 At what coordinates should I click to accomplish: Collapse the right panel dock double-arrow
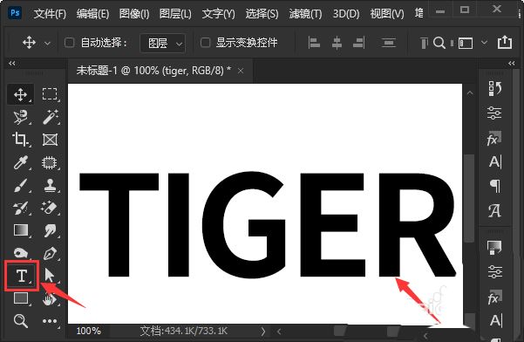[511, 63]
